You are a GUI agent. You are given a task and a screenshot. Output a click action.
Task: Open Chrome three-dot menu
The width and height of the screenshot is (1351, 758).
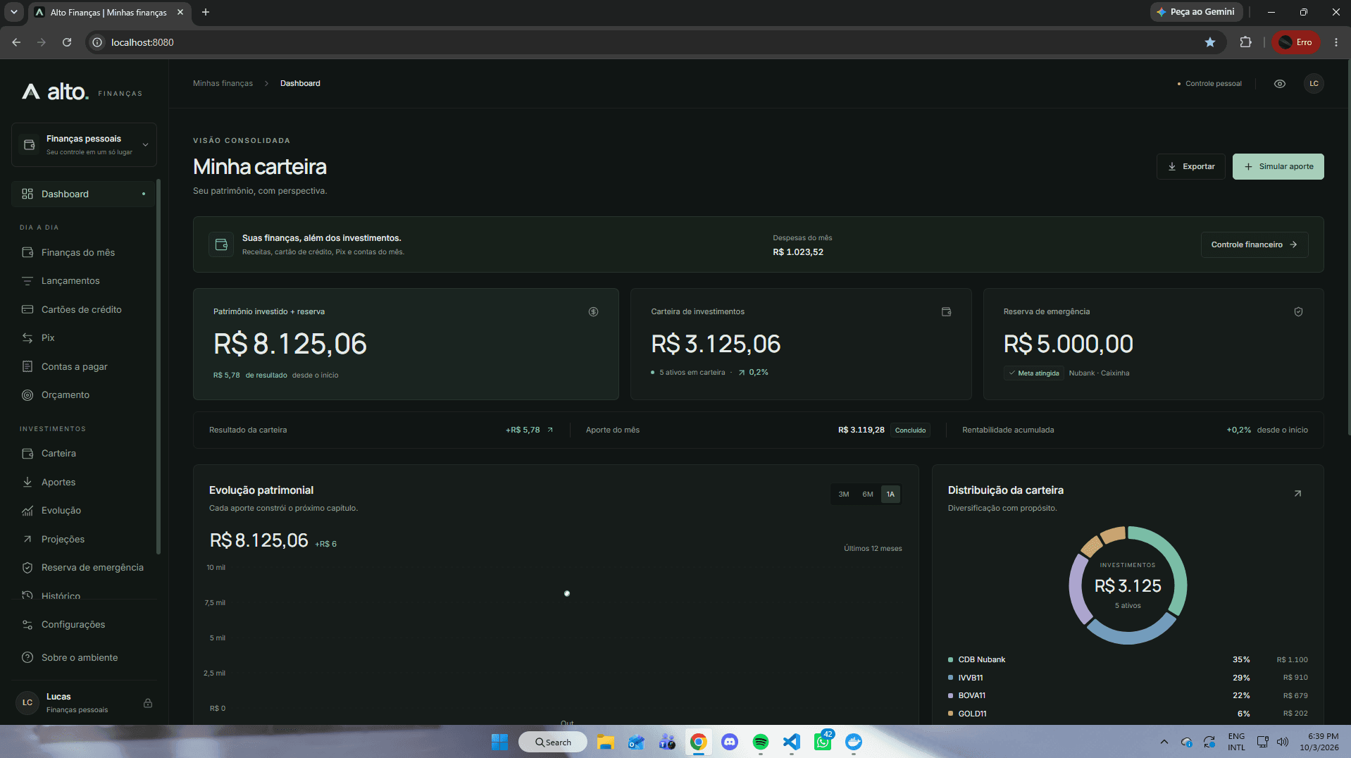point(1336,42)
